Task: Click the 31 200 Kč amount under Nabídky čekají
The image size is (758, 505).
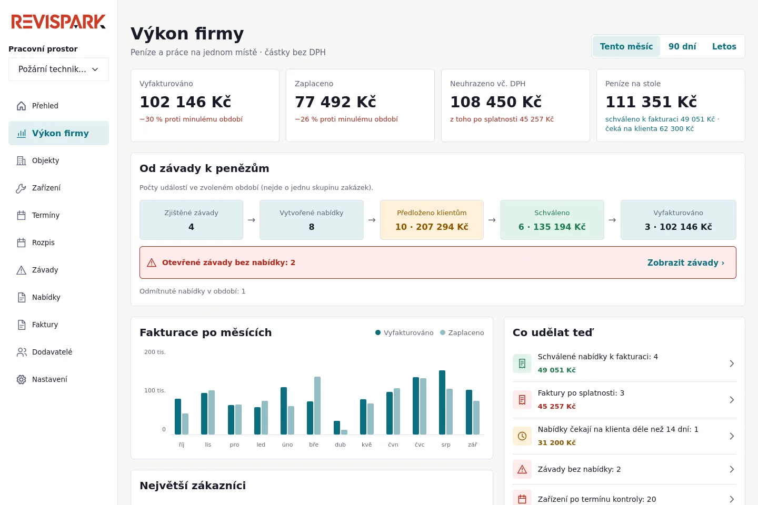Action: click(557, 442)
